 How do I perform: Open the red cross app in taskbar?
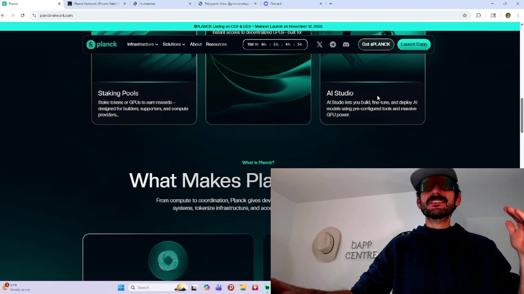coord(255,287)
